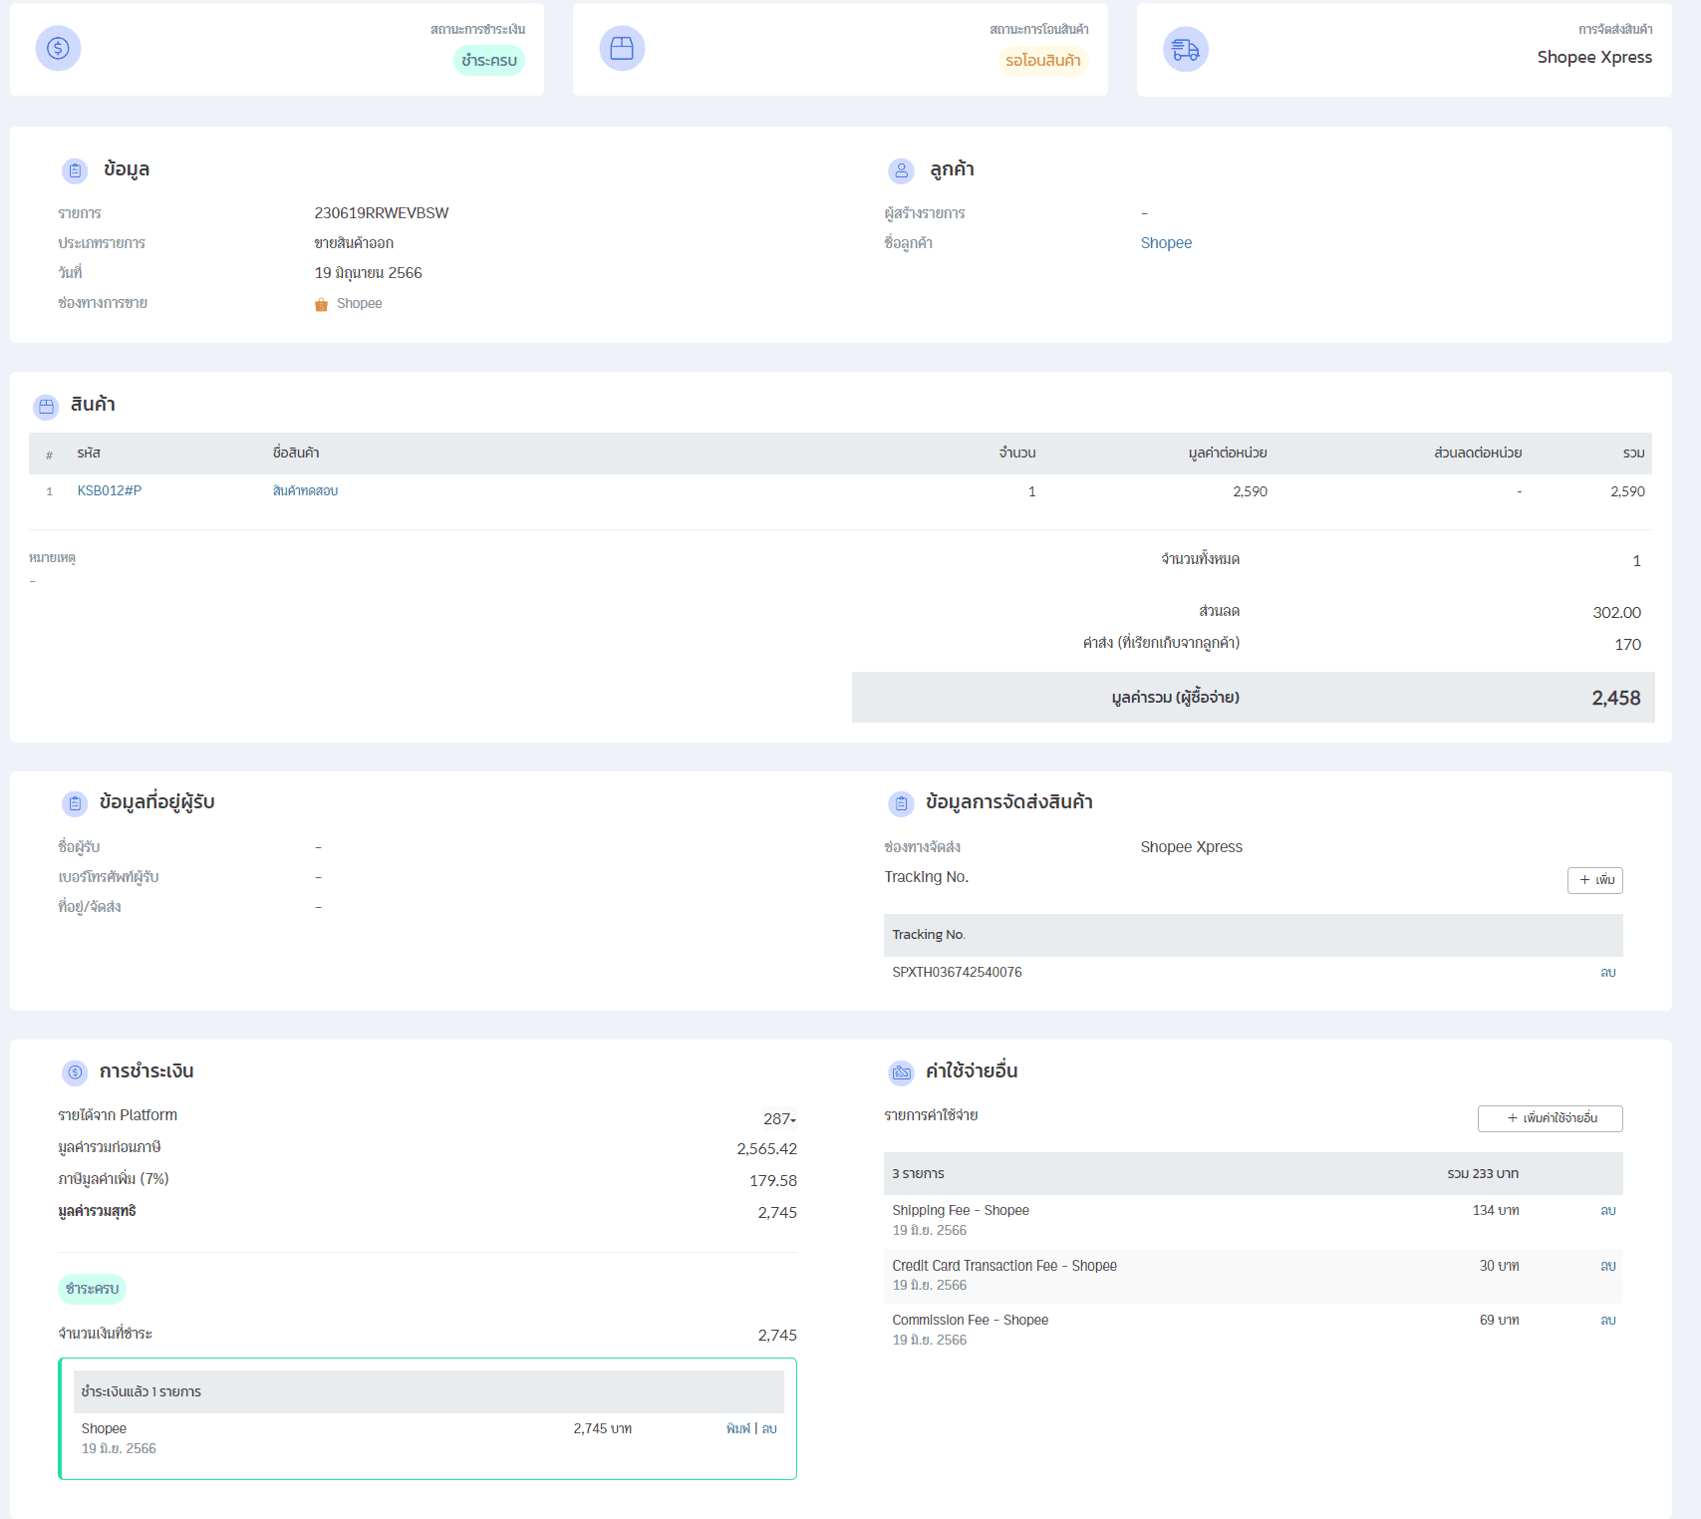The image size is (1701, 1519).
Task: Click order number 230619RRWEVBSW
Action: pyautogui.click(x=382, y=213)
